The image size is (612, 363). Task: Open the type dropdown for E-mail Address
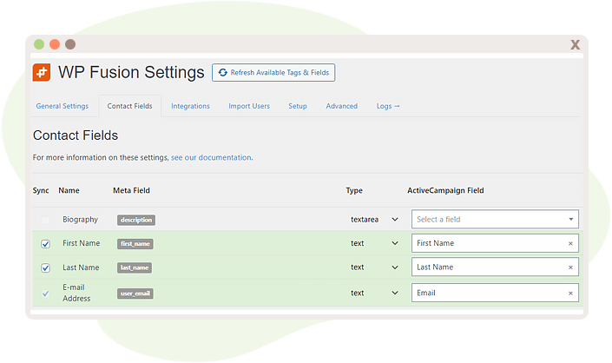374,293
